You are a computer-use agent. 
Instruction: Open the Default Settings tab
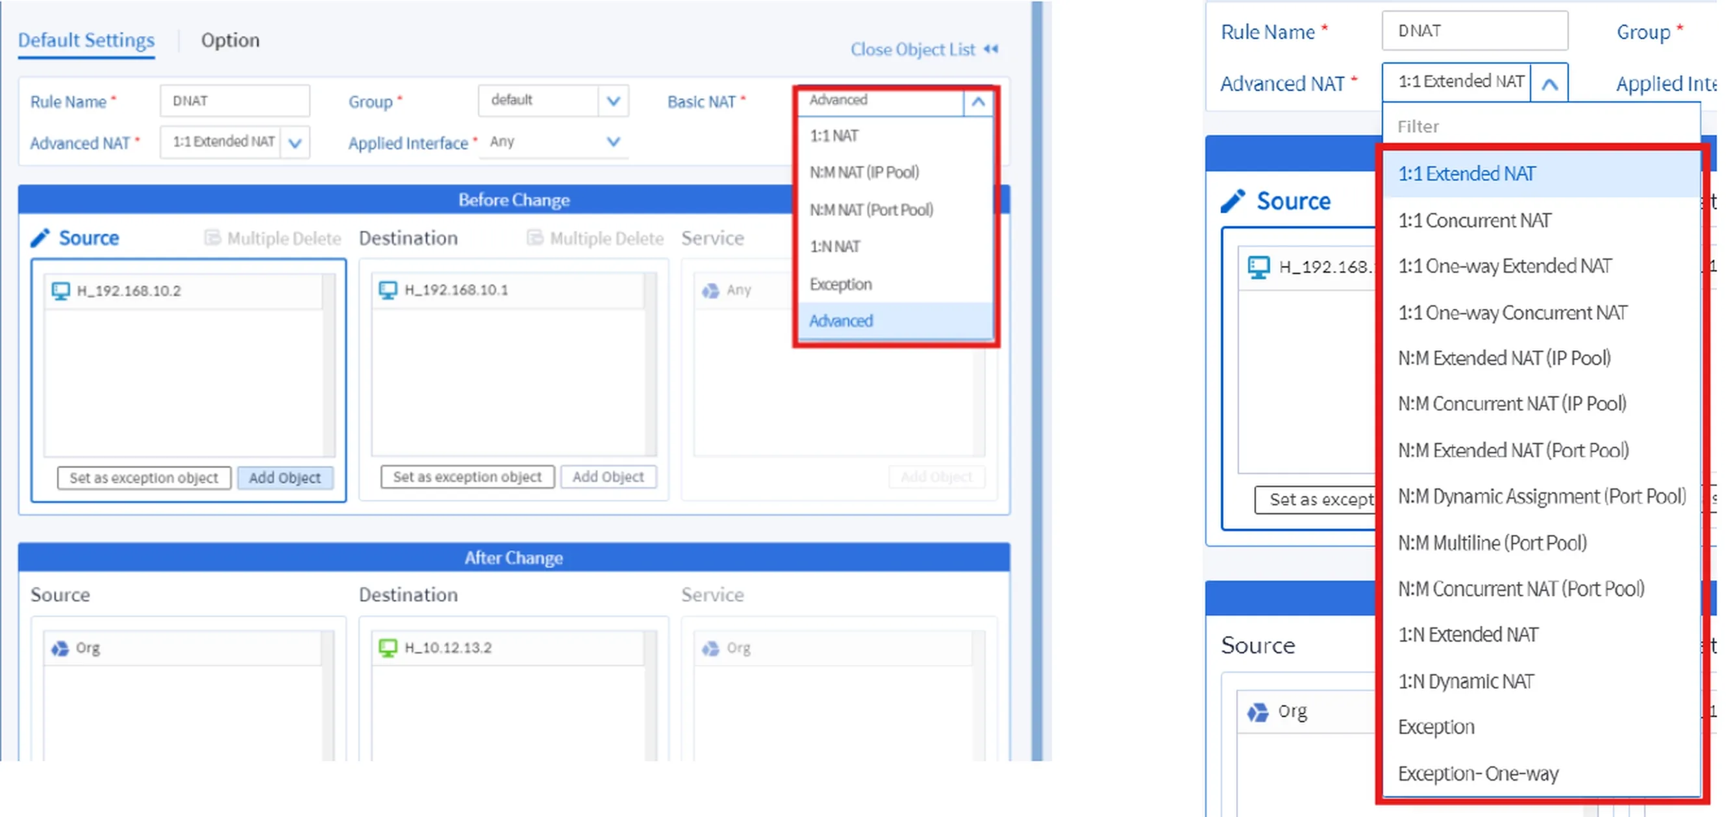click(86, 40)
